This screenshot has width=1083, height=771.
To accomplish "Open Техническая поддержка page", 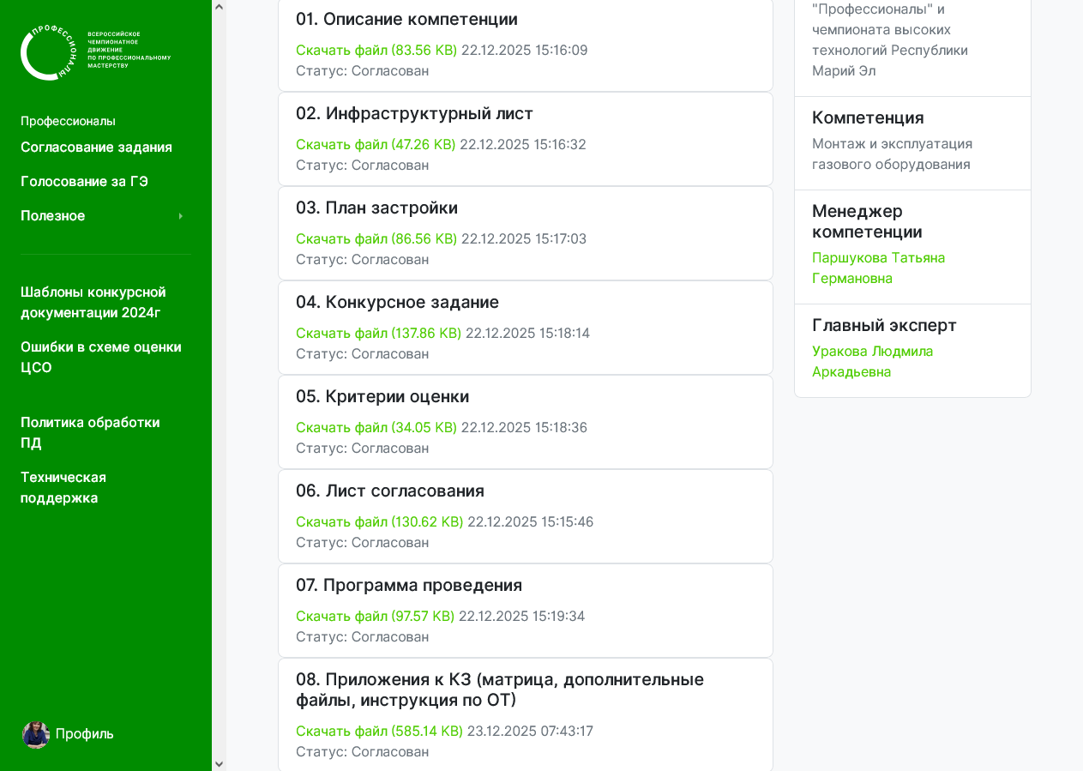I will click(63, 487).
